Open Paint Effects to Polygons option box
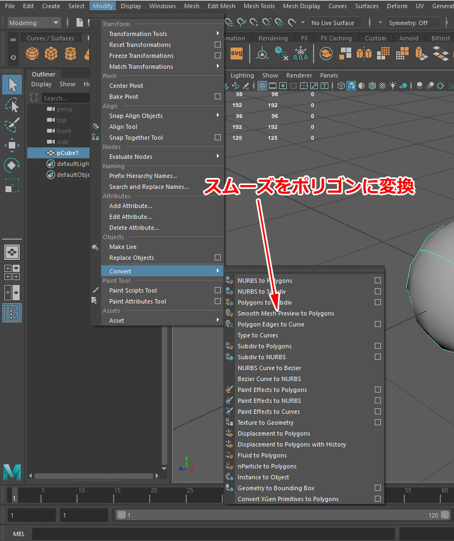 pyautogui.click(x=378, y=390)
